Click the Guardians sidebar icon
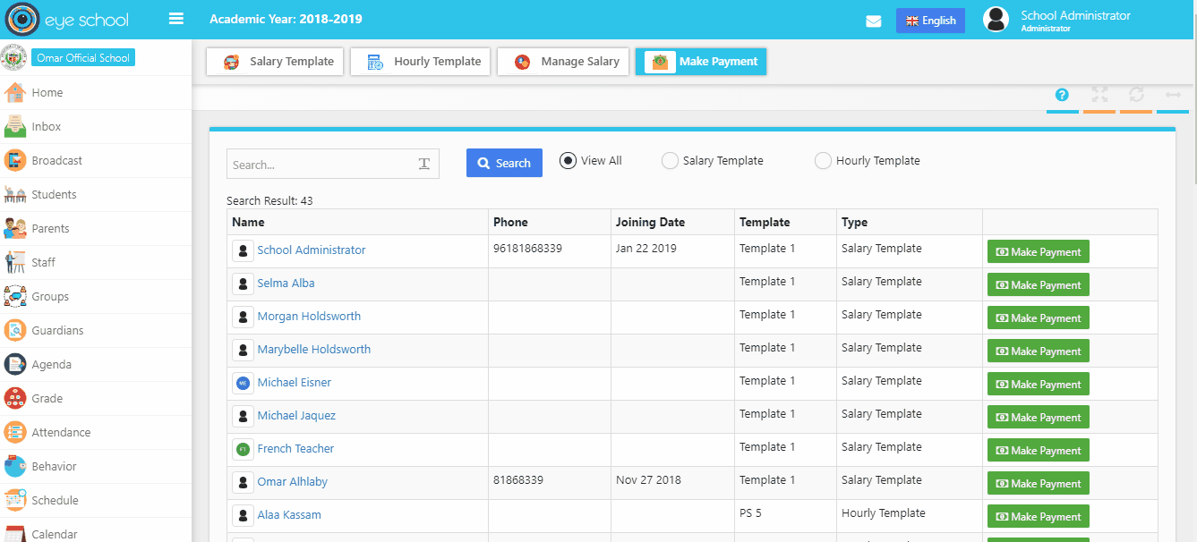 tap(14, 330)
